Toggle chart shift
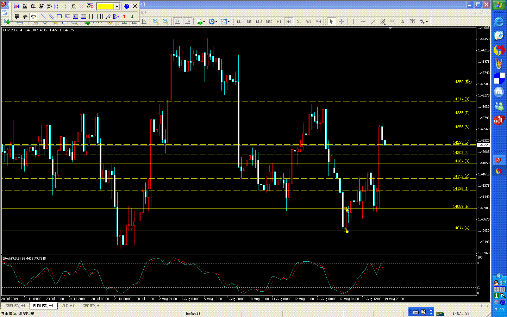 coord(188,21)
